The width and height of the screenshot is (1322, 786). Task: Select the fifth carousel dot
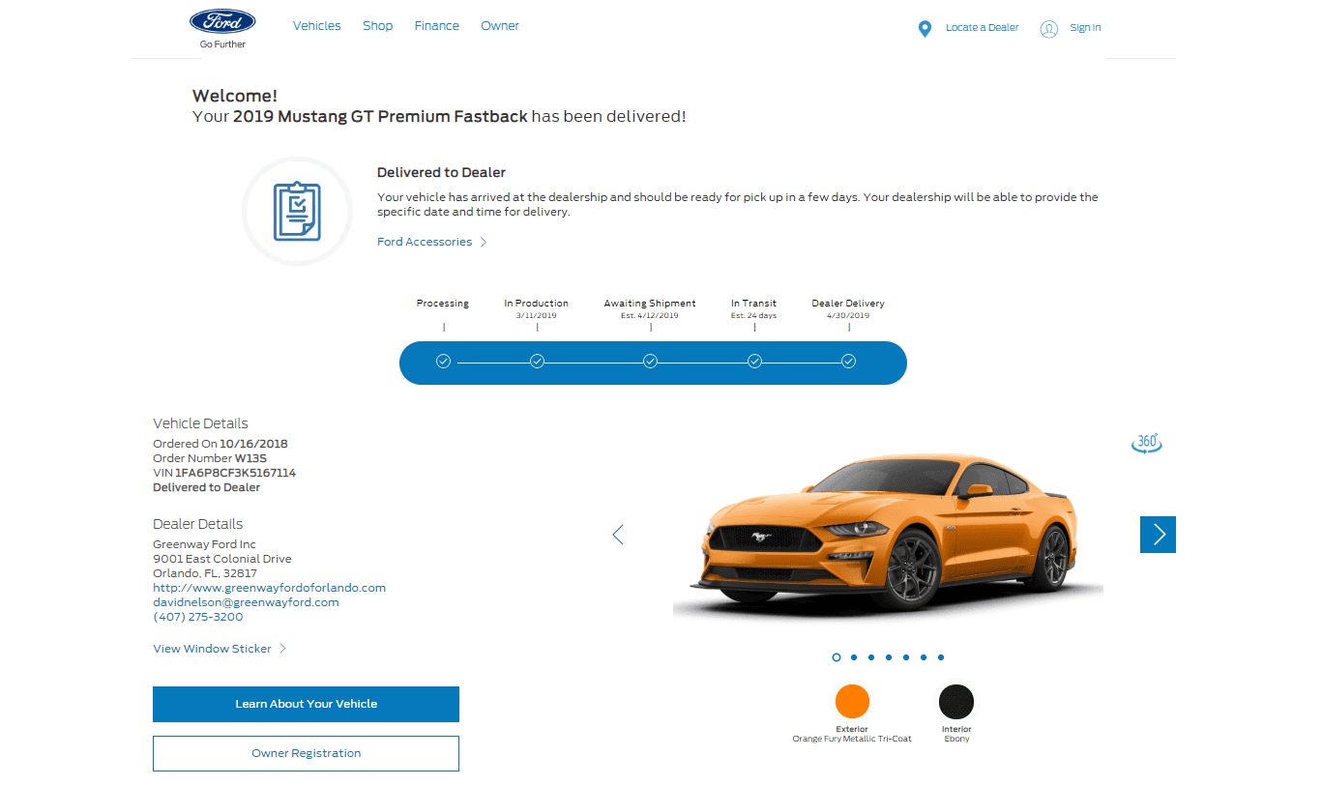click(x=906, y=657)
